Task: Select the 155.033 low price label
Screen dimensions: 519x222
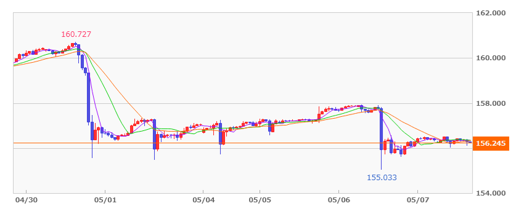Action: tap(382, 178)
